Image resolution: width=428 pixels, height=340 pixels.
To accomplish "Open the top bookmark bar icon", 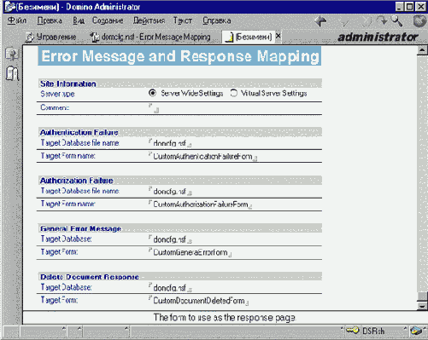I will pyautogui.click(x=12, y=54).
